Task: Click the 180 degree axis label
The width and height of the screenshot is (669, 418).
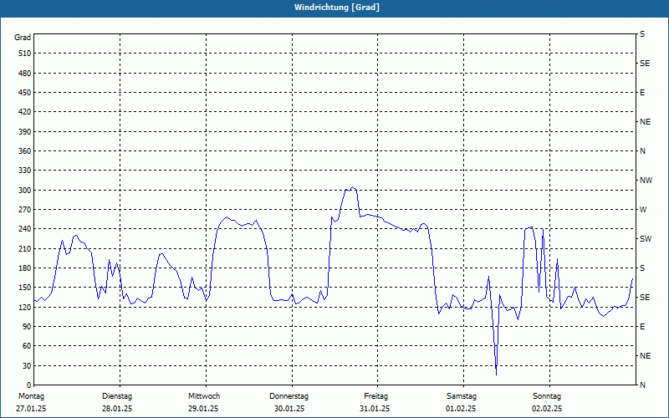Action: tap(23, 268)
